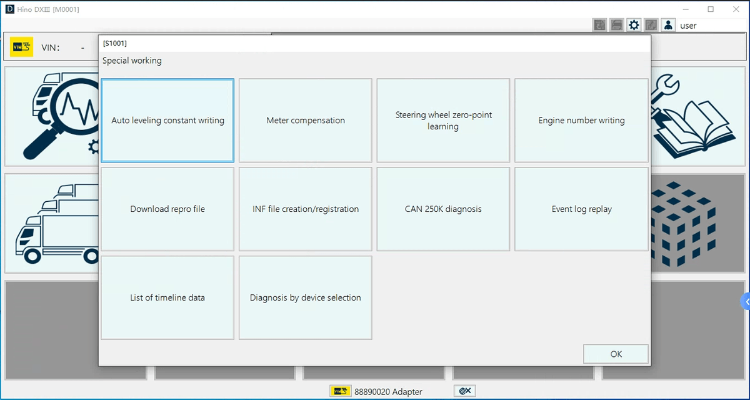This screenshot has width=750, height=400.
Task: Select Auto leveling constant writing
Action: [167, 121]
